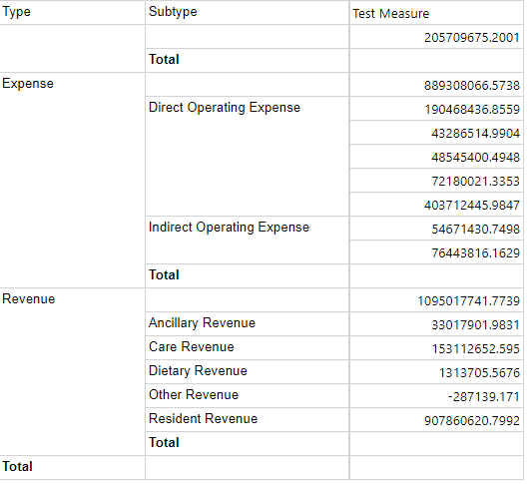Select the value 54671430.7498

(475, 230)
